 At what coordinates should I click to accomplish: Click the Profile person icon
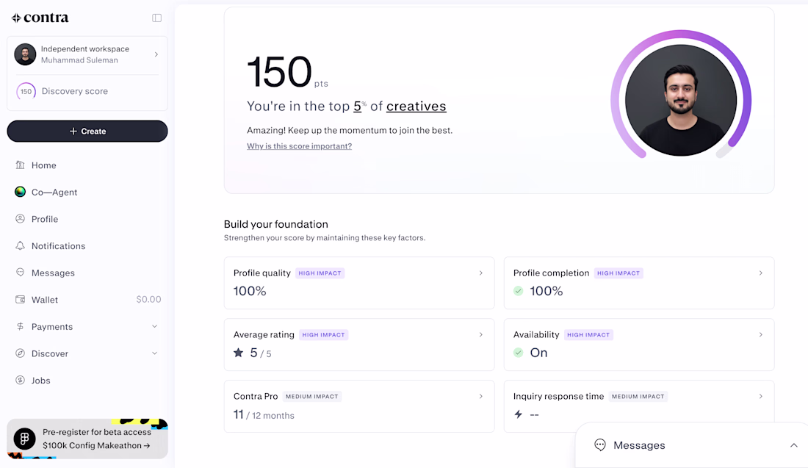pyautogui.click(x=20, y=218)
